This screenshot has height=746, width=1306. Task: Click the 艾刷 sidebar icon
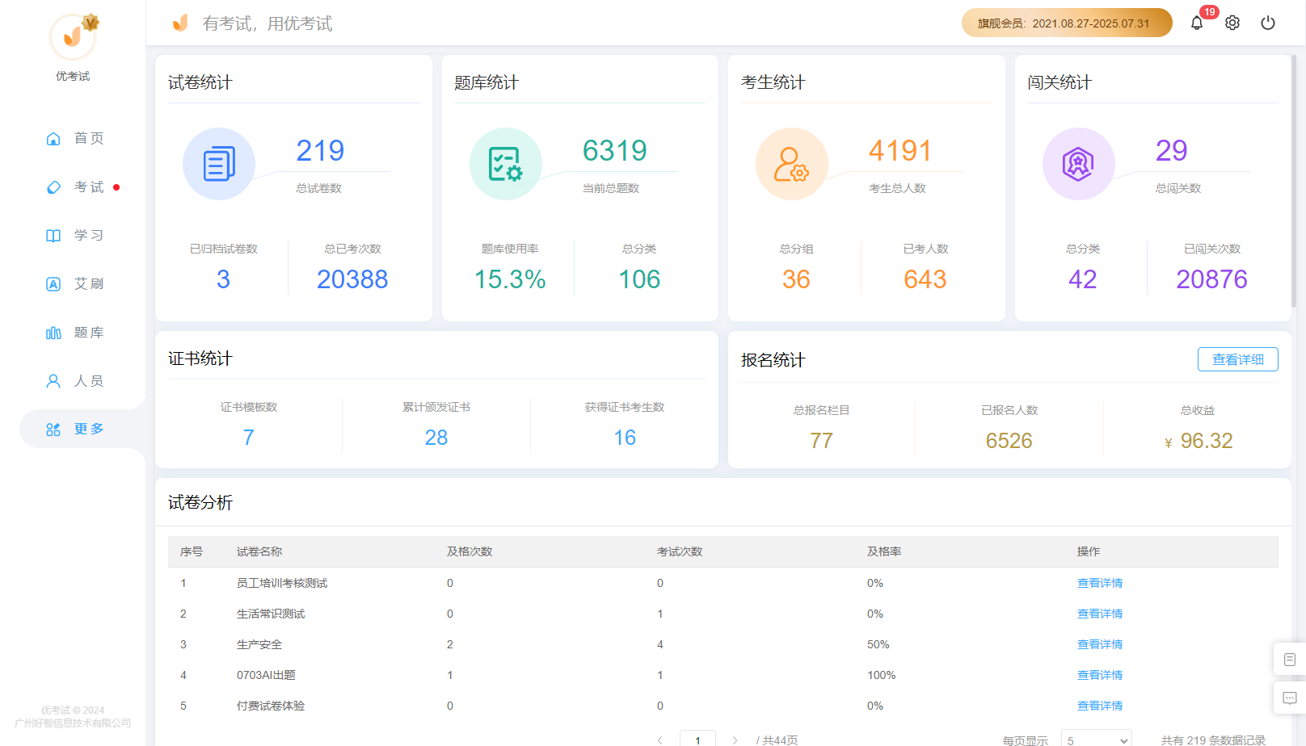point(53,284)
